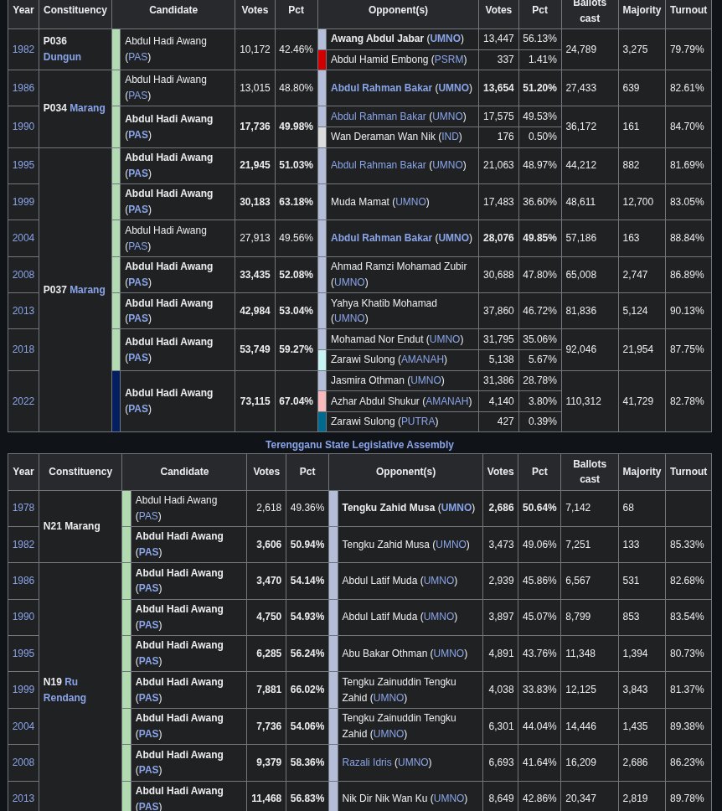Select the majority value 41,729
Image resolution: width=722 pixels, height=811 pixels.
pyautogui.click(x=637, y=400)
